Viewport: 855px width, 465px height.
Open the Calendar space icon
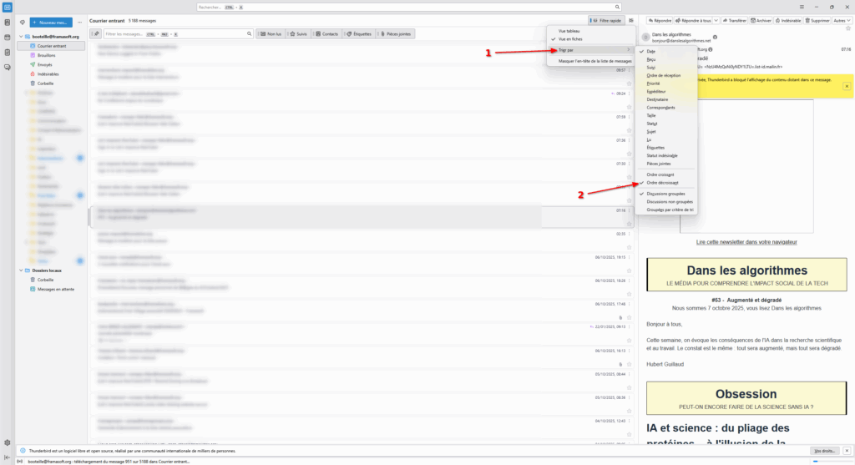tap(7, 38)
